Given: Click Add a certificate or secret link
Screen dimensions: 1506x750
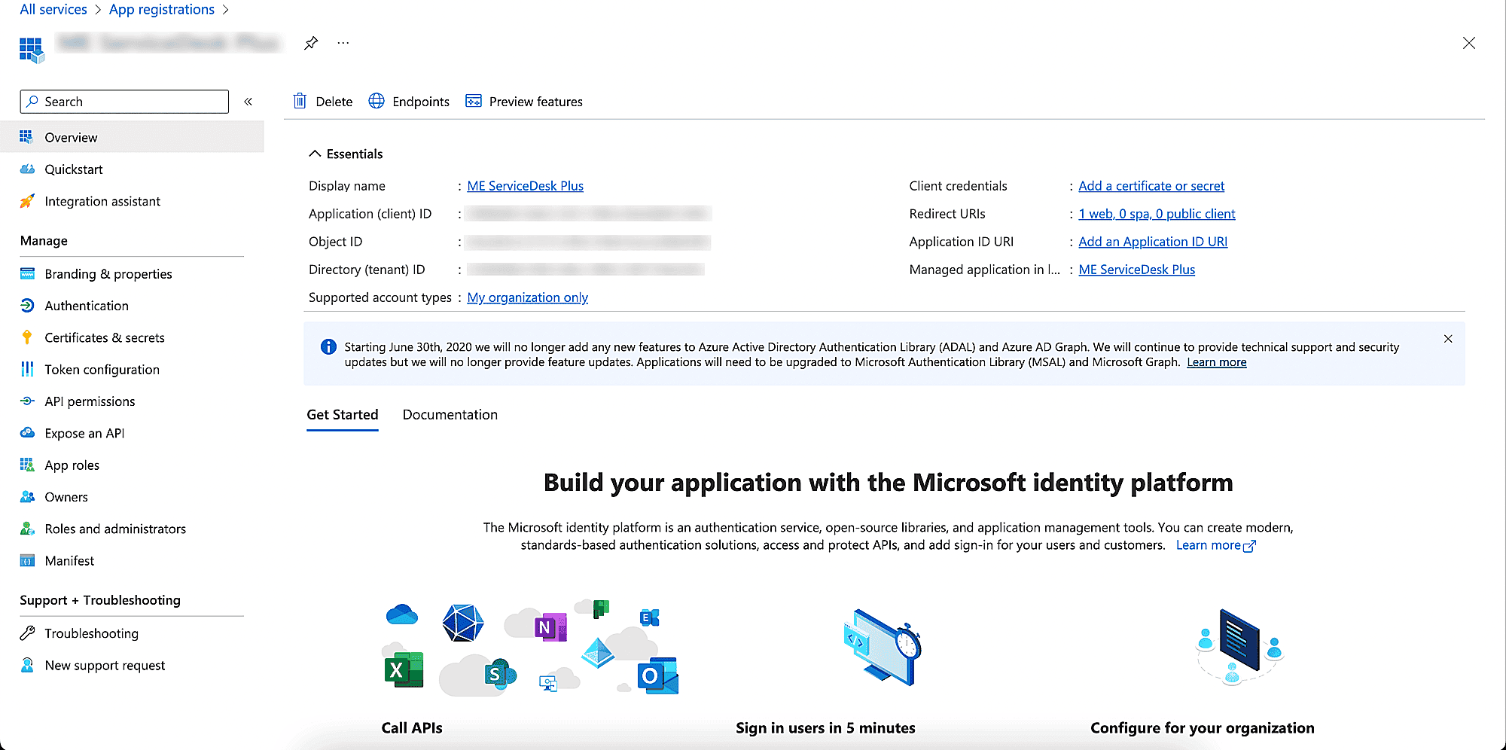Looking at the screenshot, I should [x=1151, y=186].
